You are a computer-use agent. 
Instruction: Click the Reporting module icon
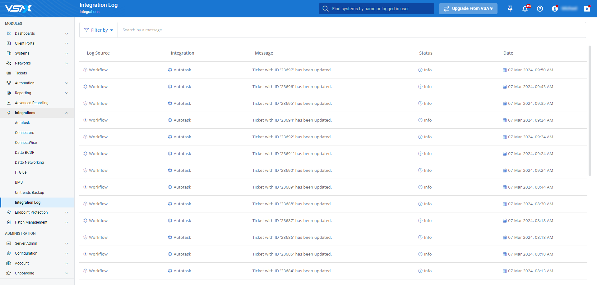pos(9,93)
